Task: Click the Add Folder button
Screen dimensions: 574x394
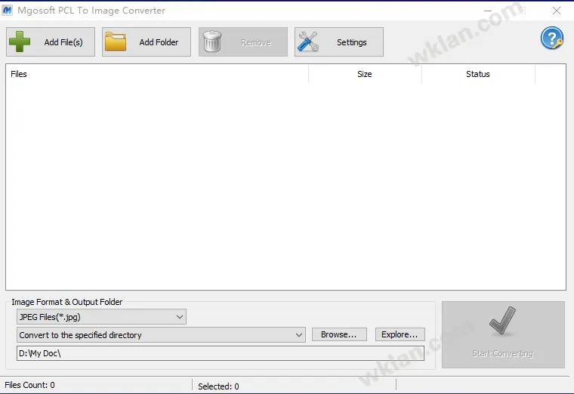Action: (147, 42)
